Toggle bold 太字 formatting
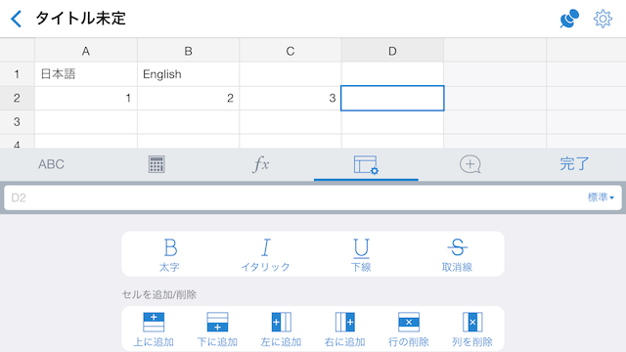626x352 pixels. click(169, 254)
